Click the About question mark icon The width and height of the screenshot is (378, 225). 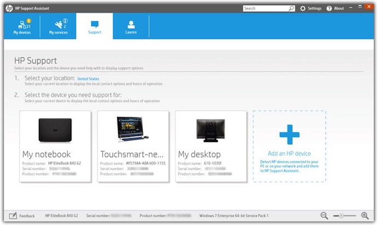(329, 8)
